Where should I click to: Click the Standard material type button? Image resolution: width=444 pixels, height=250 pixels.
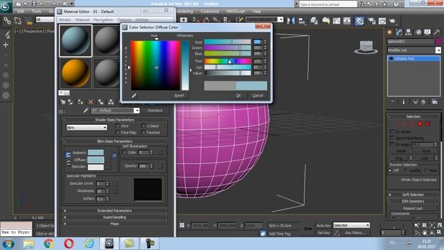click(155, 110)
